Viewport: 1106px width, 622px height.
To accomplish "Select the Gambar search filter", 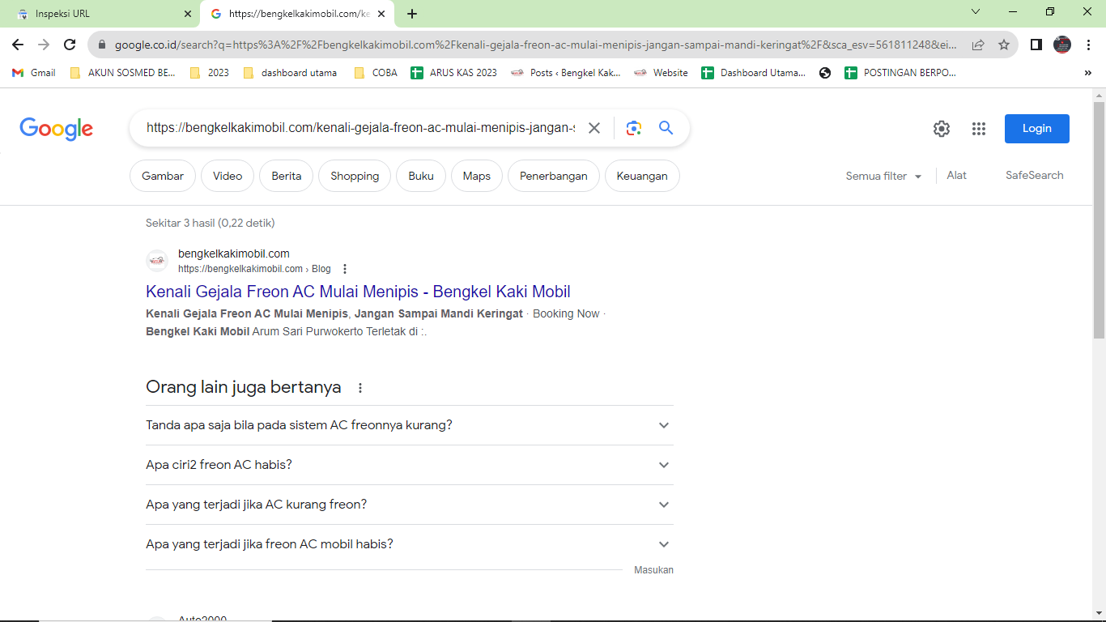I will tap(163, 176).
